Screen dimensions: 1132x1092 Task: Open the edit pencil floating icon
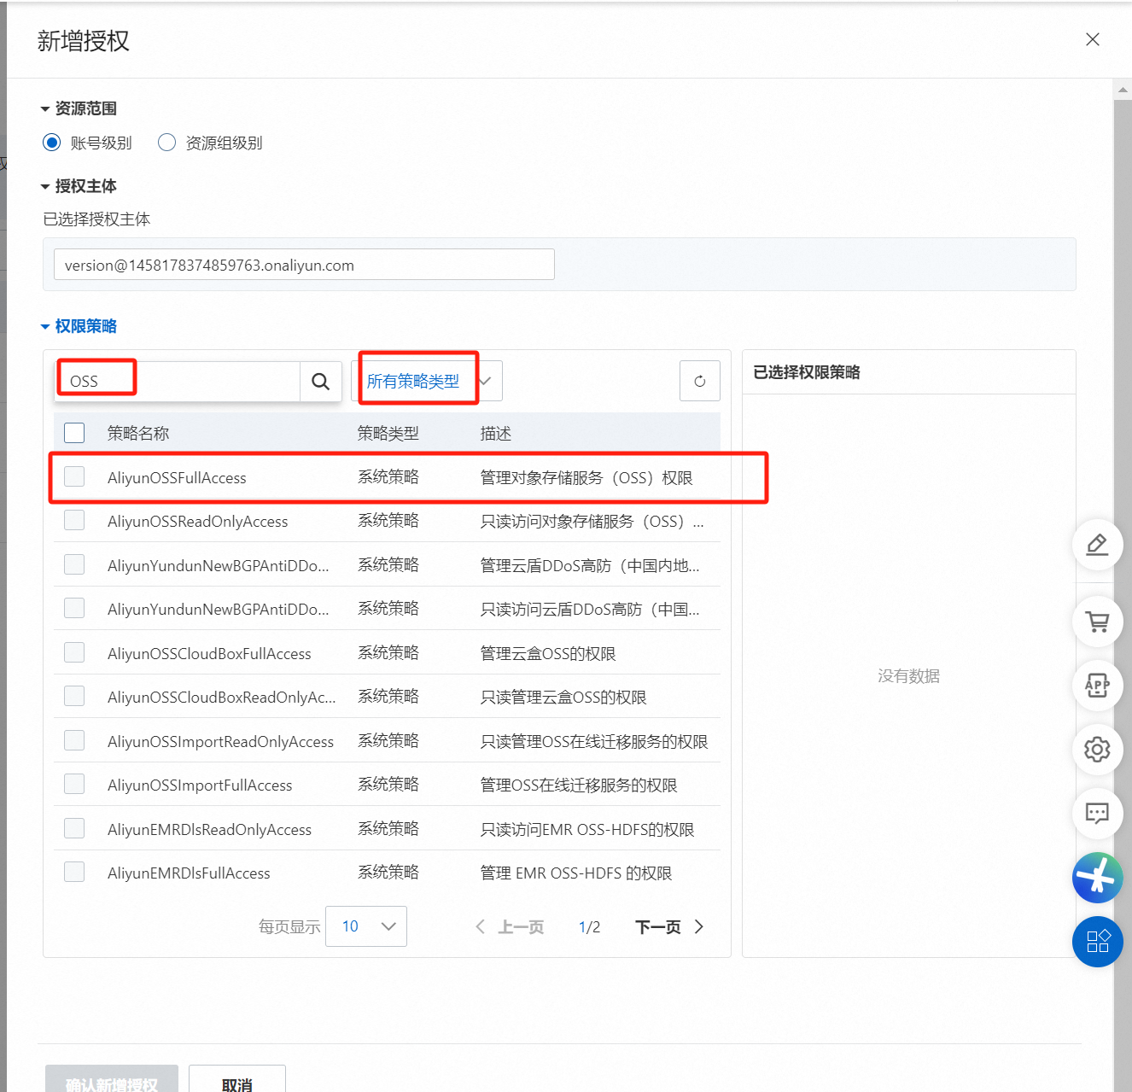(1097, 545)
